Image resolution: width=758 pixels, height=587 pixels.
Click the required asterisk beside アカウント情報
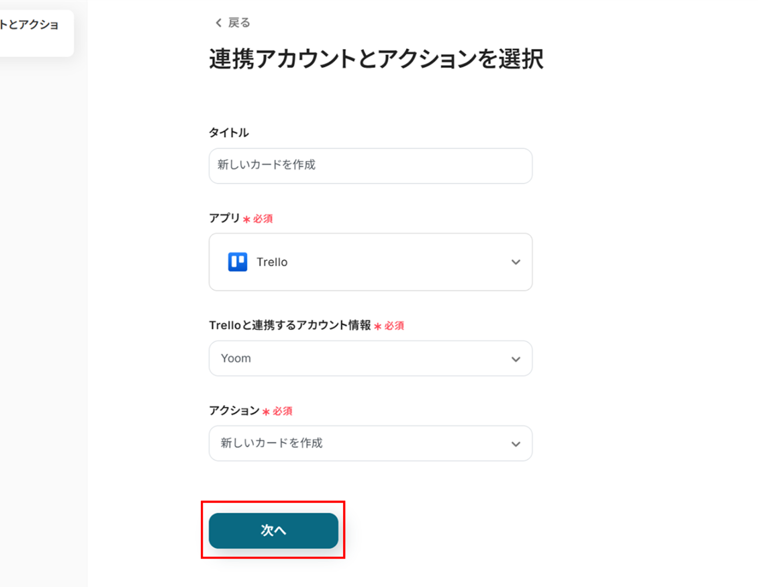pyautogui.click(x=378, y=326)
